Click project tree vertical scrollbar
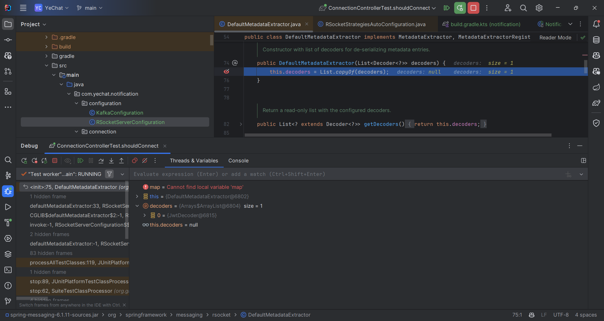The width and height of the screenshot is (604, 321). point(212,40)
